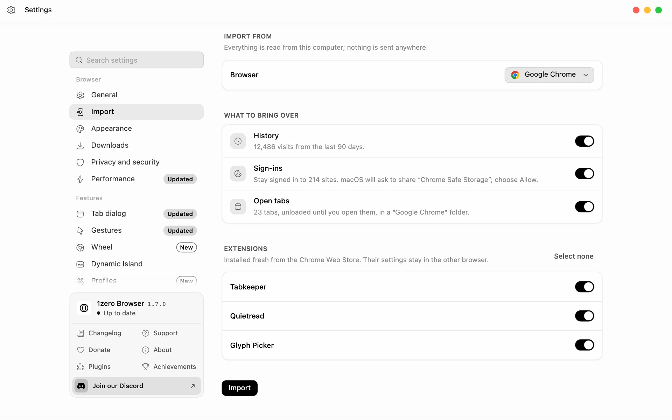Open Dynamic Island settings
The height and width of the screenshot is (420, 672).
136,264
